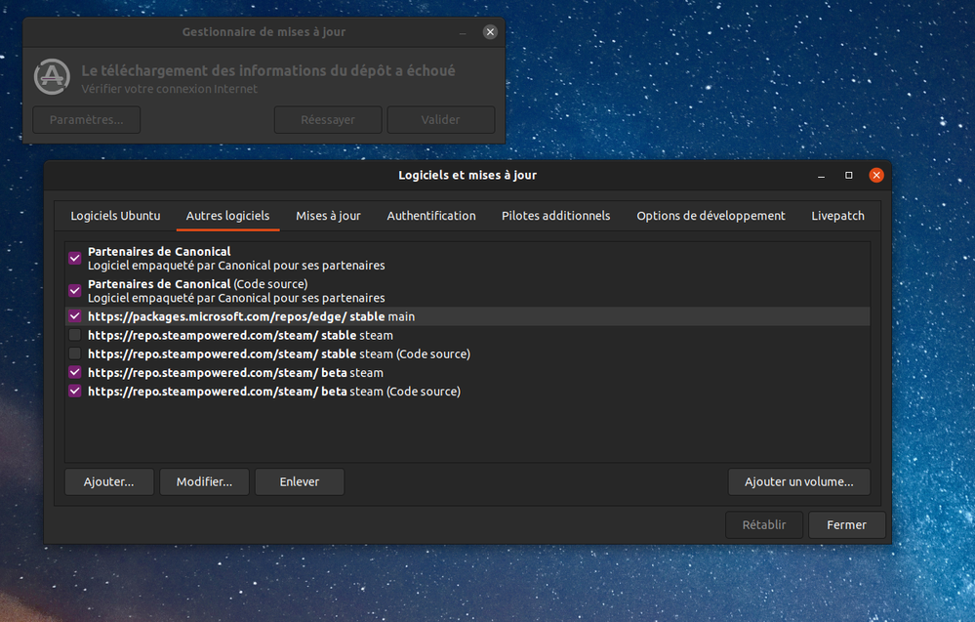Click the Modifier... button
The width and height of the screenshot is (975, 622).
coord(204,482)
